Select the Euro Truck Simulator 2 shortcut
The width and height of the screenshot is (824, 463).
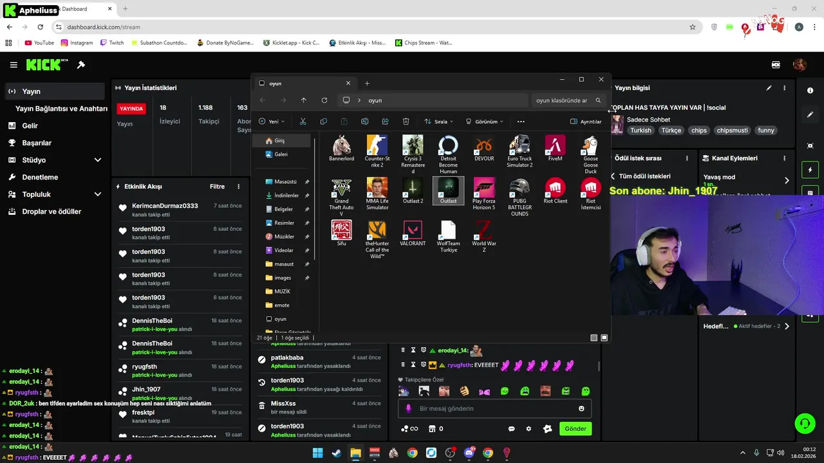(x=520, y=152)
